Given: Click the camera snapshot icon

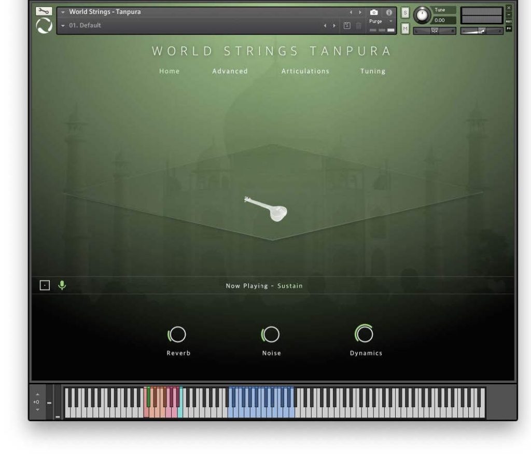Looking at the screenshot, I should click(x=374, y=12).
